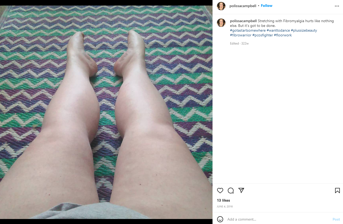This screenshot has height=224, width=343.
Task: Open hashtag #pcosfighter
Action: [263, 35]
